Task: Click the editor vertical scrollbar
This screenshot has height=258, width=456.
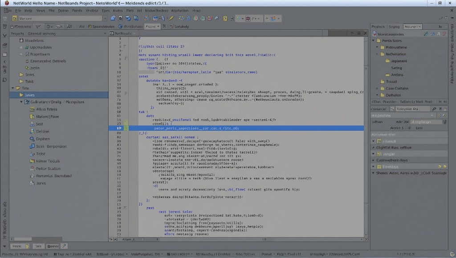Action: pos(366,136)
